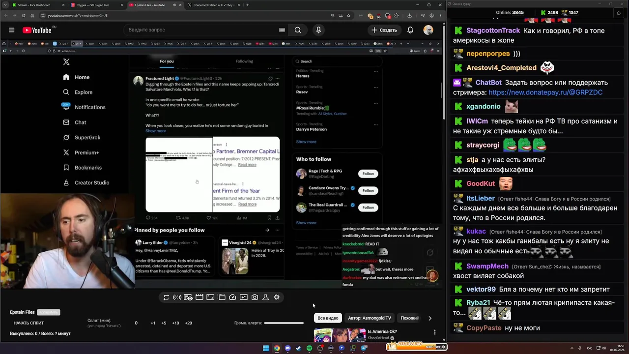Screen dimensions: 629x354
Task: Open a new Chrome tab
Action: pyautogui.click(x=248, y=5)
